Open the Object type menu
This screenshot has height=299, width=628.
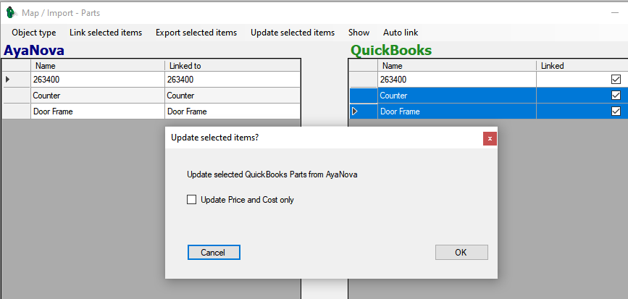point(33,33)
